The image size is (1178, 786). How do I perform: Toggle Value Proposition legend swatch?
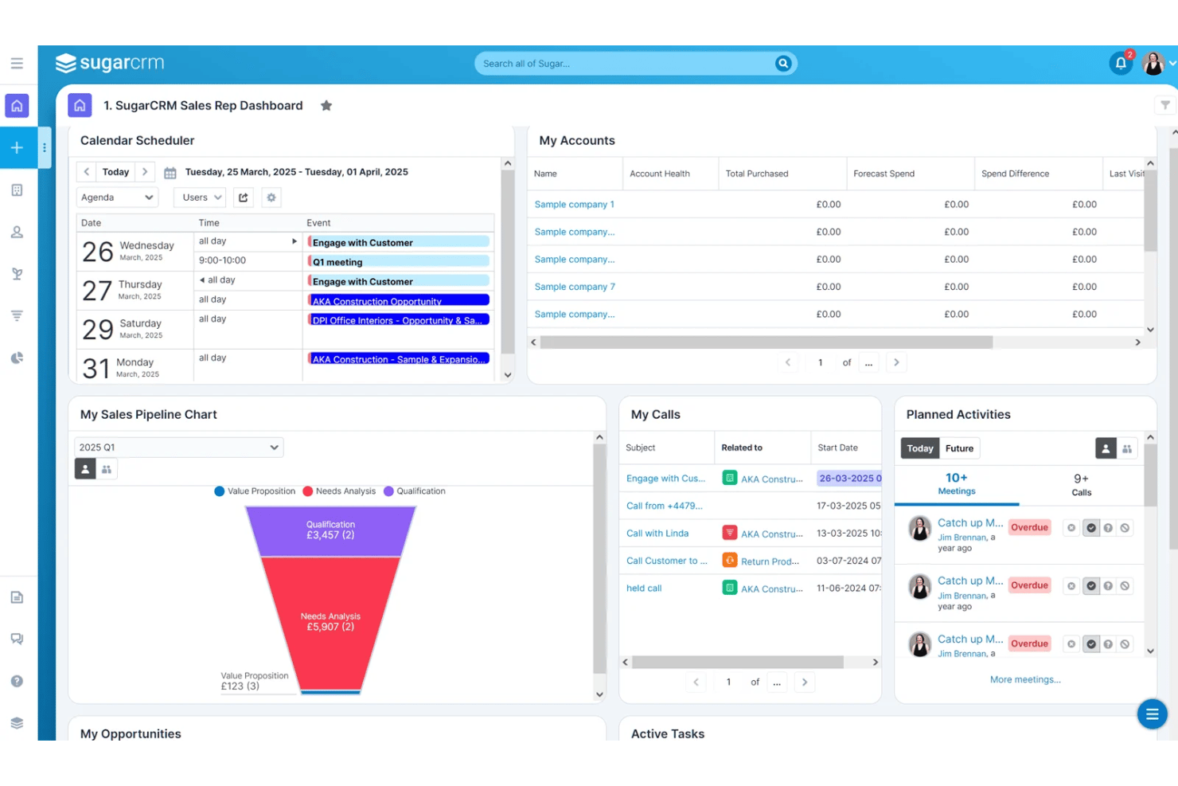(x=220, y=491)
